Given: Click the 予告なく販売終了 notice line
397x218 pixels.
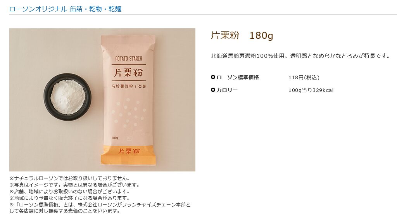Looking at the screenshot, I should point(70,198).
